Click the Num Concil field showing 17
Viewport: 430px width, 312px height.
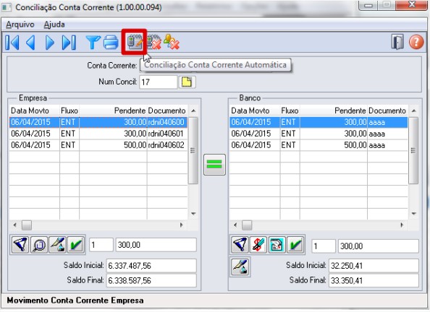(159, 82)
